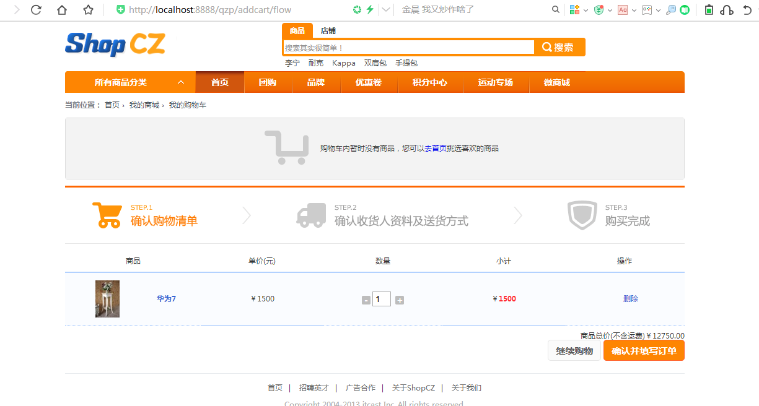This screenshot has height=406, width=759.
Task: Expand the arrow beside Aa translate icon
Action: (634, 10)
